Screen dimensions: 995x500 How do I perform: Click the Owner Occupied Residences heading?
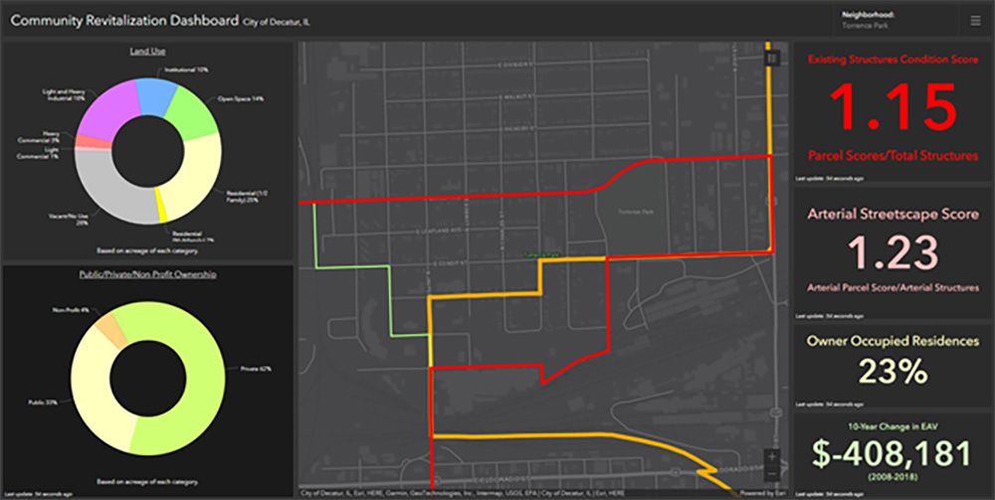(x=893, y=342)
